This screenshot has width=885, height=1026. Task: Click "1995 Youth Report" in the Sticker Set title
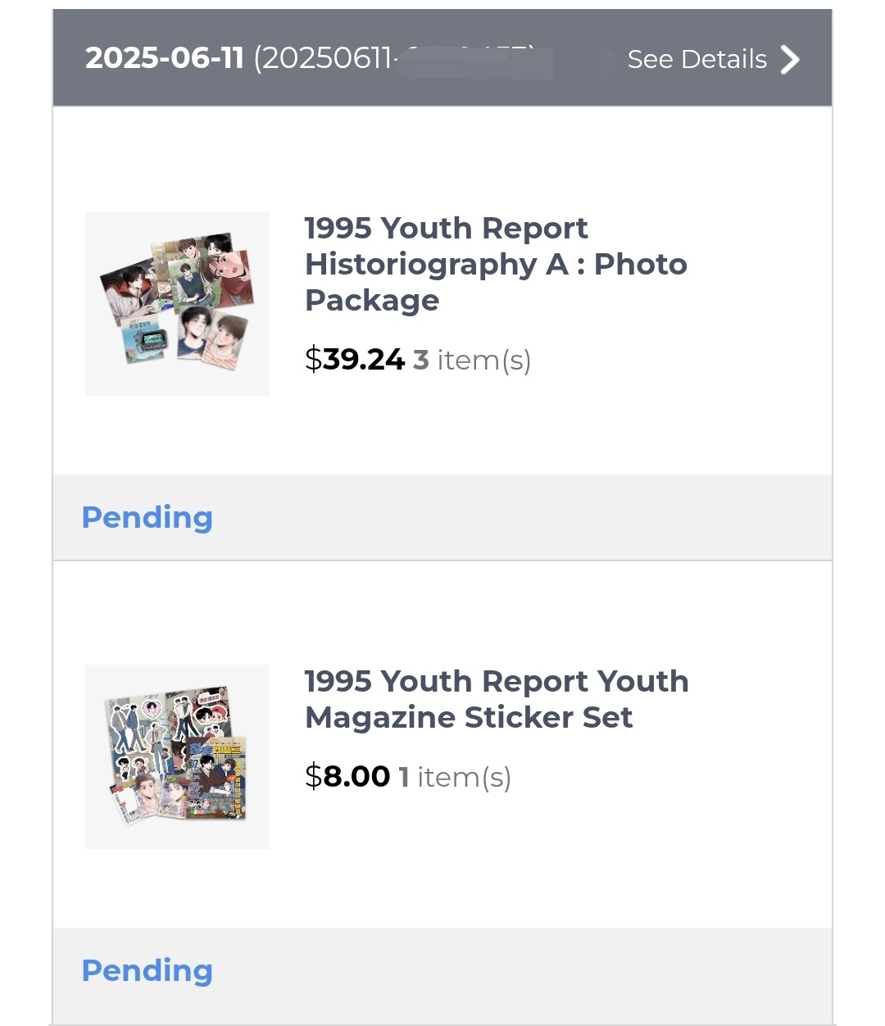(446, 681)
